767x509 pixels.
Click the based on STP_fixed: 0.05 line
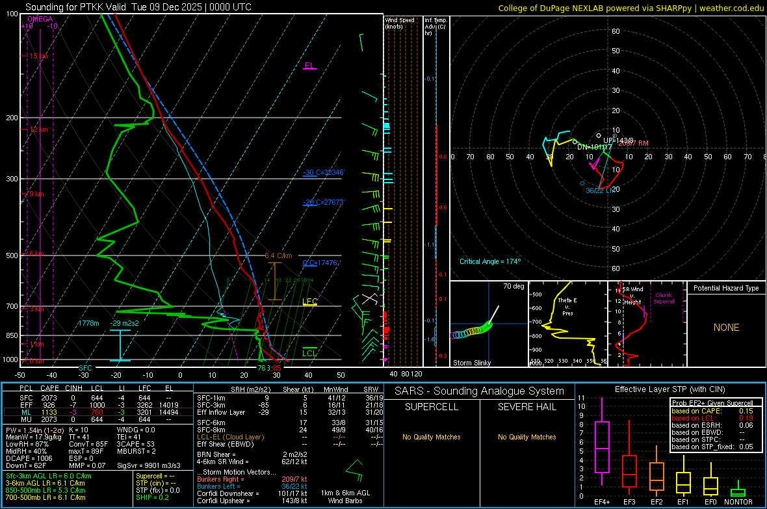[712, 447]
